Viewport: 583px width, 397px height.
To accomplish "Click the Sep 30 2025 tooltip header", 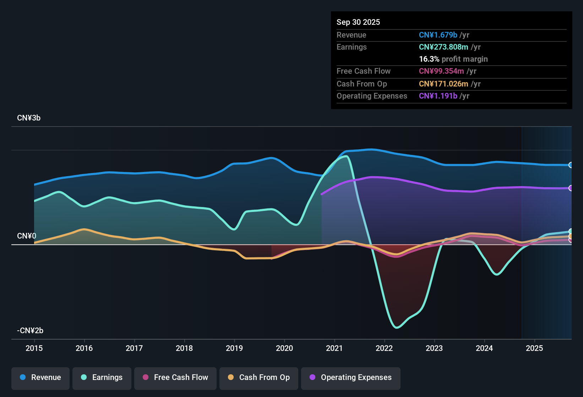I will 358,22.
